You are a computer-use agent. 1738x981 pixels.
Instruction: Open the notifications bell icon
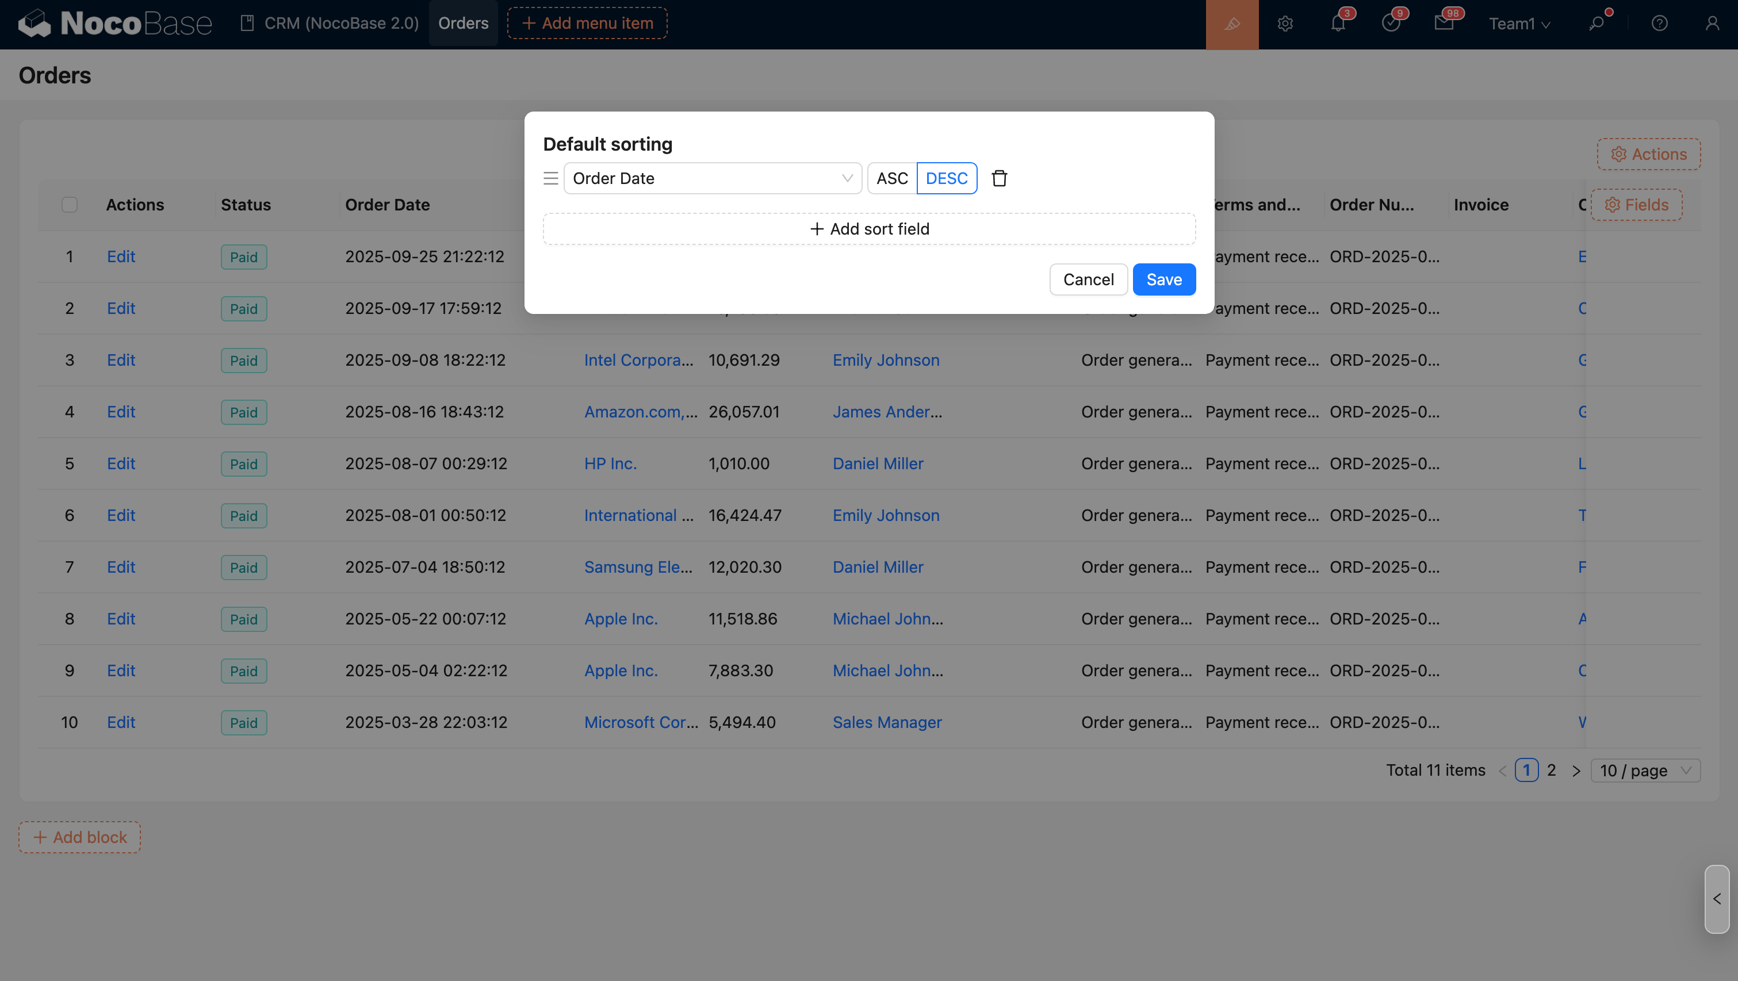point(1338,24)
